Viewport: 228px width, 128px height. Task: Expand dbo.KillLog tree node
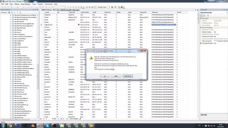(x=11, y=30)
